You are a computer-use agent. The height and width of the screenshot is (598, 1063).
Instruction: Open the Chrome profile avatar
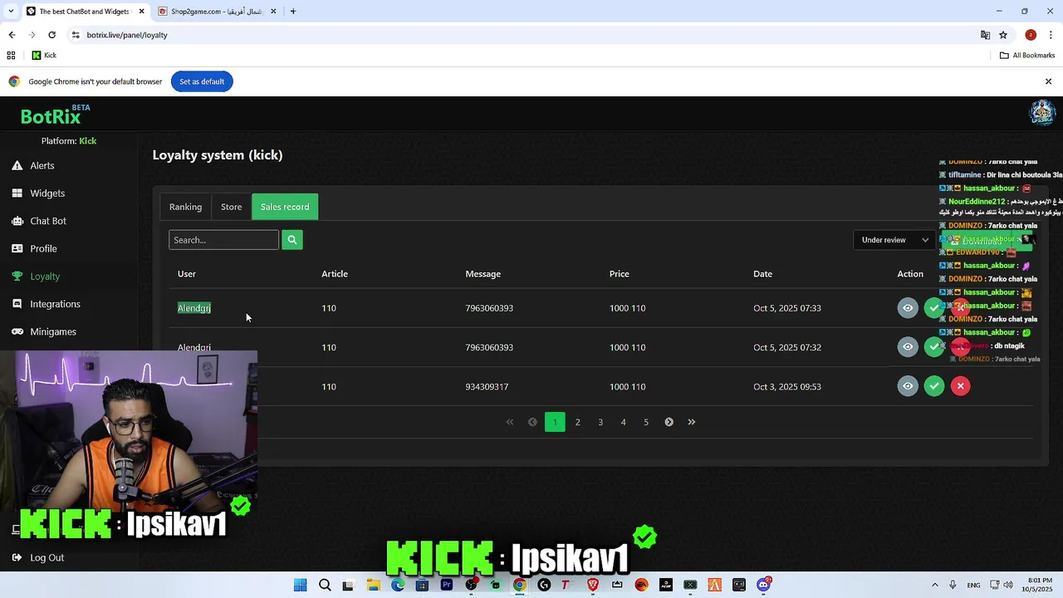[1031, 35]
